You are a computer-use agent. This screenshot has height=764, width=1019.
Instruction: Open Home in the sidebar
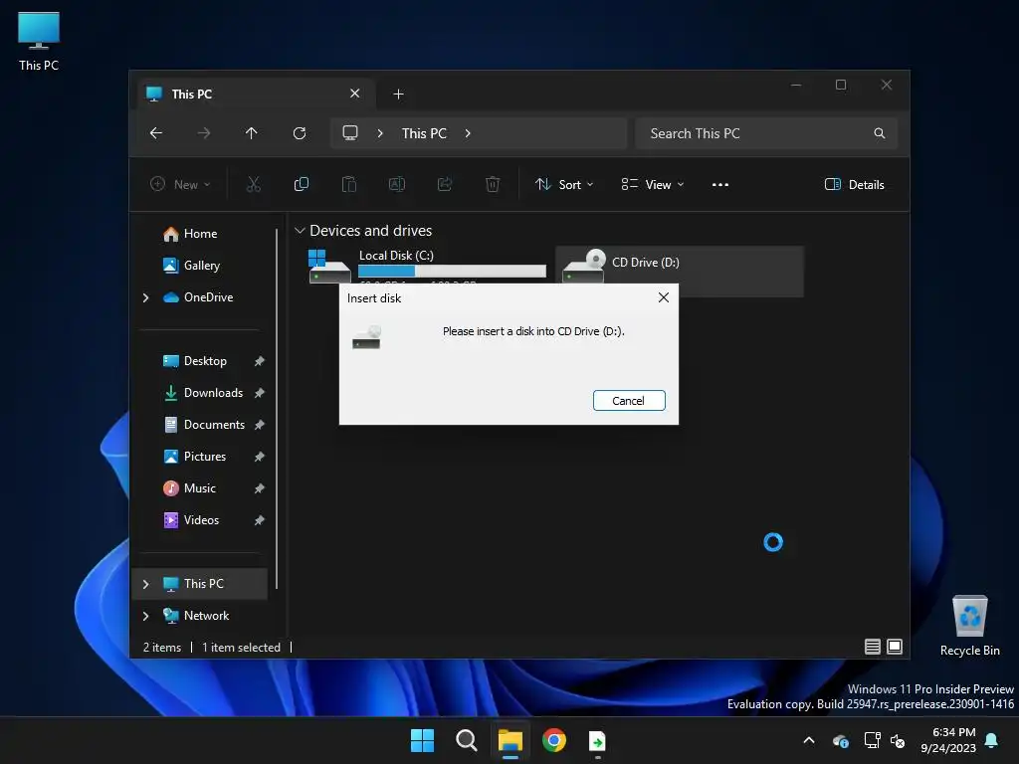tap(200, 233)
